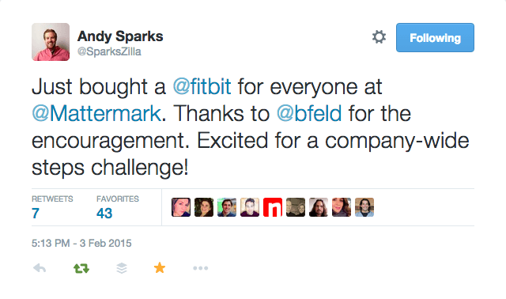Click the reply arrow icon
This screenshot has width=506, height=299.
click(40, 268)
